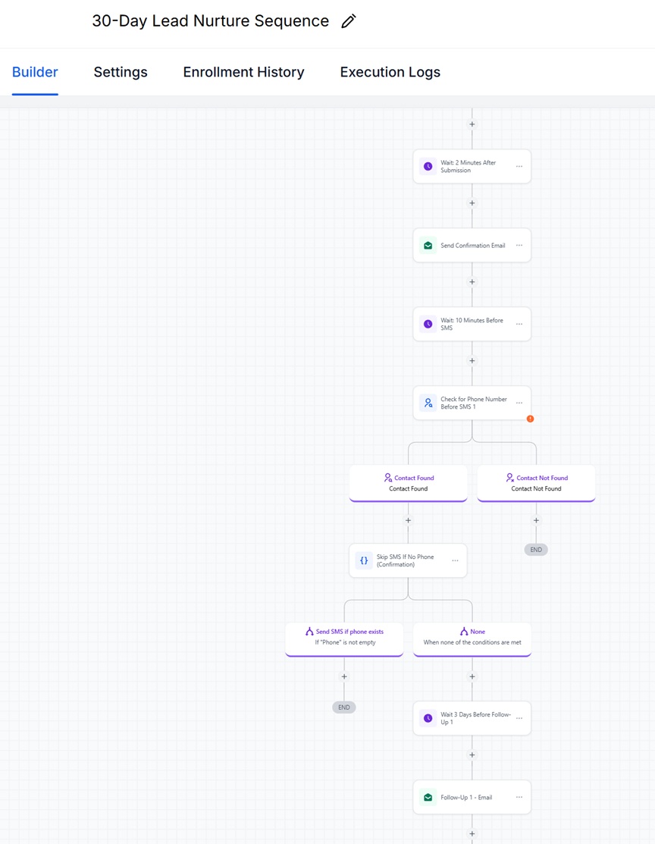The height and width of the screenshot is (844, 655).
Task: Select the email icon on Send Confirmation Email
Action: [428, 245]
